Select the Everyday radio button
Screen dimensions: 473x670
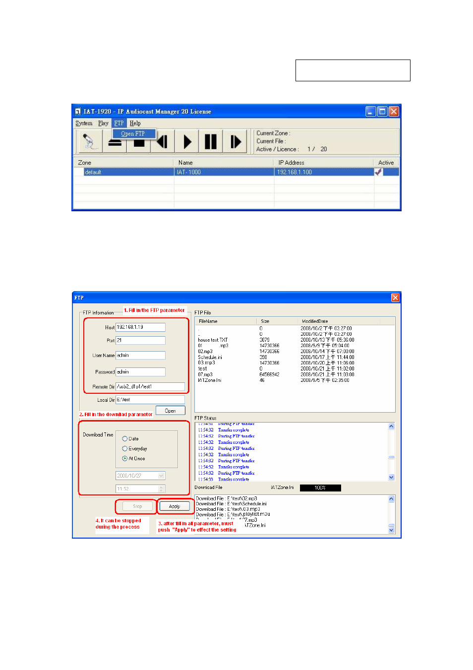click(x=125, y=449)
